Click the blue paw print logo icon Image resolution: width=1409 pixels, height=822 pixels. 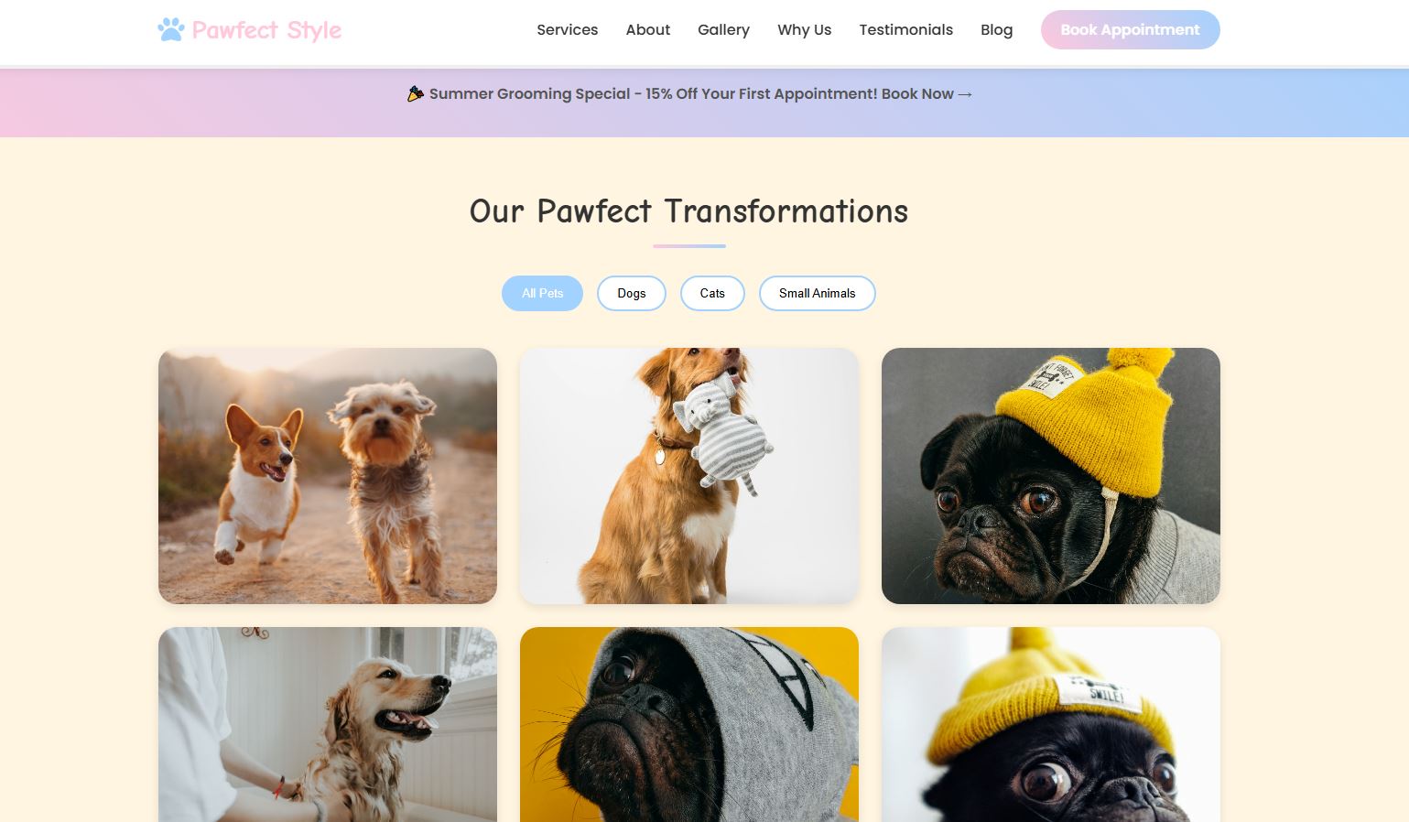[x=170, y=29]
